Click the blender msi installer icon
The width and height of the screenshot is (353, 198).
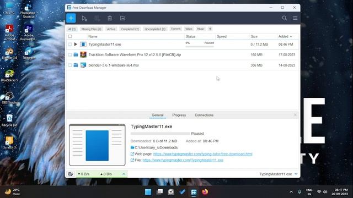point(83,65)
